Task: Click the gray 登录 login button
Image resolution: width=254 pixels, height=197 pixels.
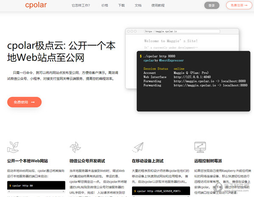Action: pyautogui.click(x=212, y=5)
